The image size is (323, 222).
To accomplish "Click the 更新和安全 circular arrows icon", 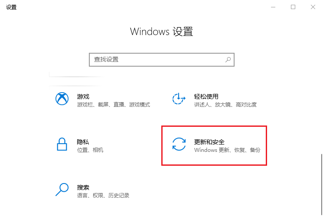I will [x=179, y=144].
